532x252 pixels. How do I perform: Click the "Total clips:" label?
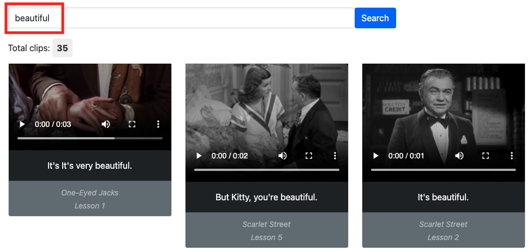[x=29, y=48]
